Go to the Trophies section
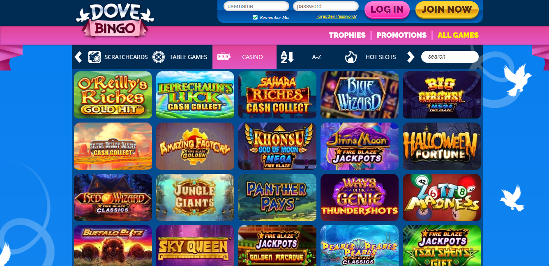Image resolution: width=549 pixels, height=266 pixels. click(x=347, y=35)
